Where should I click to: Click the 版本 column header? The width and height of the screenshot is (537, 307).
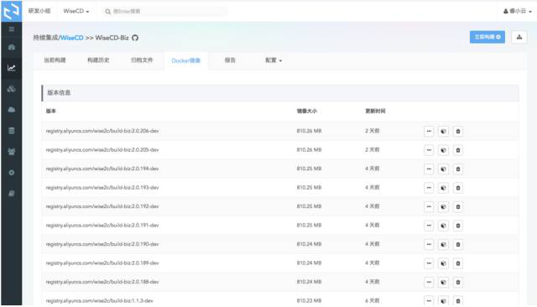click(51, 111)
